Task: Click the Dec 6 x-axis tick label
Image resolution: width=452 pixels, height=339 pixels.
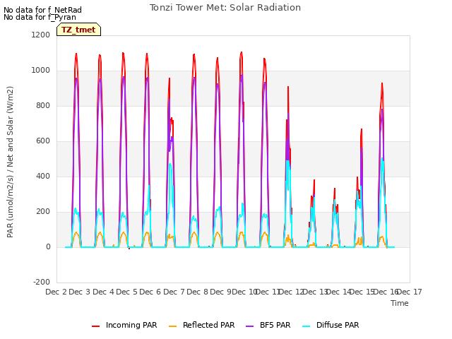Action: [x=150, y=292]
